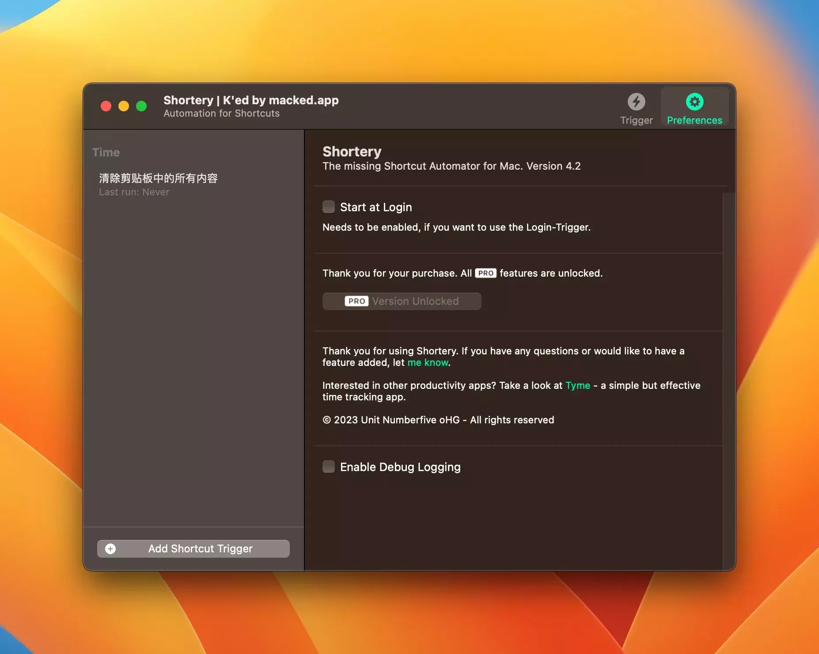
Task: Minimize the window with the yellow button
Action: click(x=124, y=106)
